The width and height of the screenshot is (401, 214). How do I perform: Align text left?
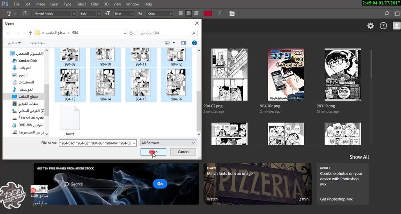click(181, 14)
